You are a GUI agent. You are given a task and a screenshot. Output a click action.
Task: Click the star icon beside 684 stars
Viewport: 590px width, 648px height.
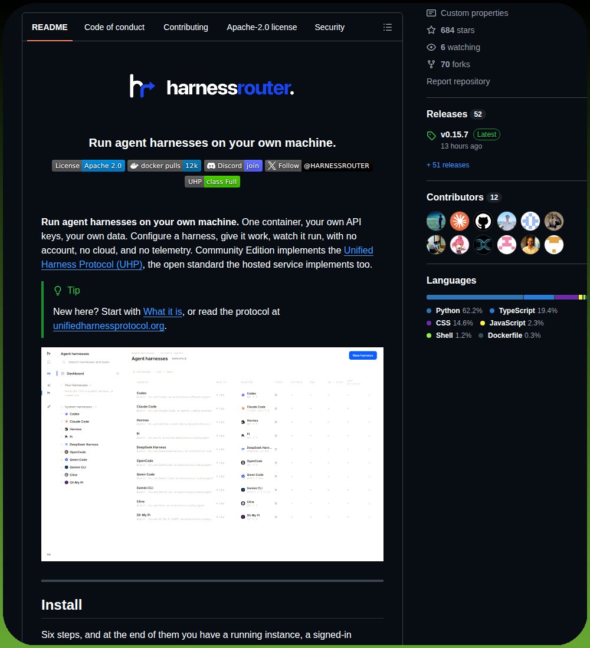pyautogui.click(x=431, y=30)
